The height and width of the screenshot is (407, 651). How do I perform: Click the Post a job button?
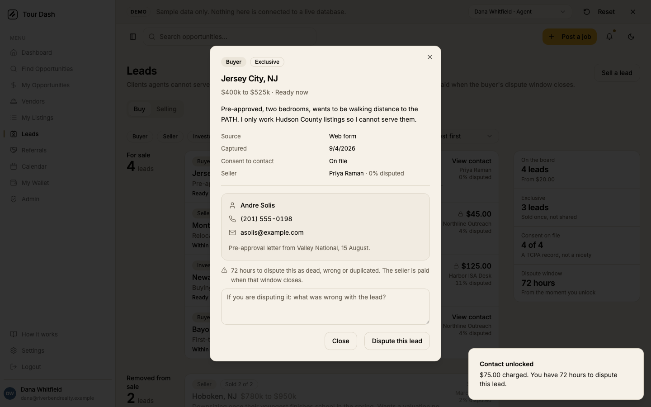(570, 37)
